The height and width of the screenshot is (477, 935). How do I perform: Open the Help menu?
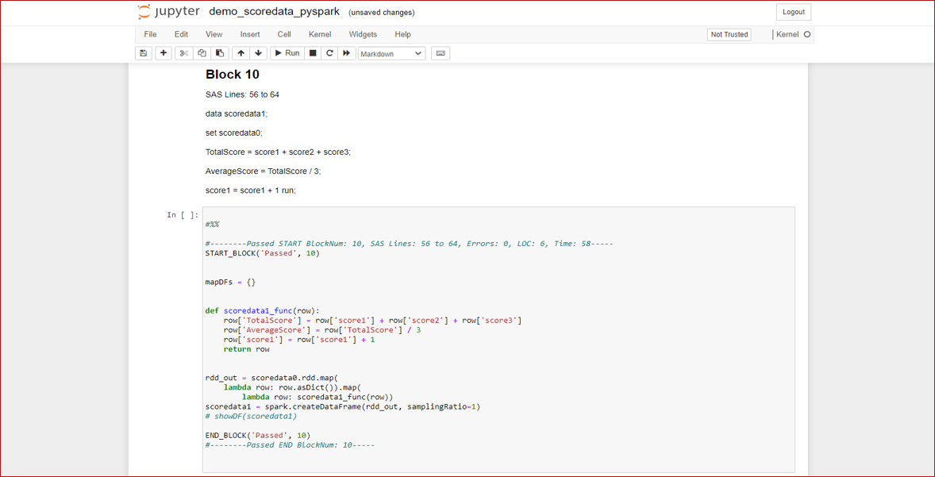pyautogui.click(x=403, y=35)
